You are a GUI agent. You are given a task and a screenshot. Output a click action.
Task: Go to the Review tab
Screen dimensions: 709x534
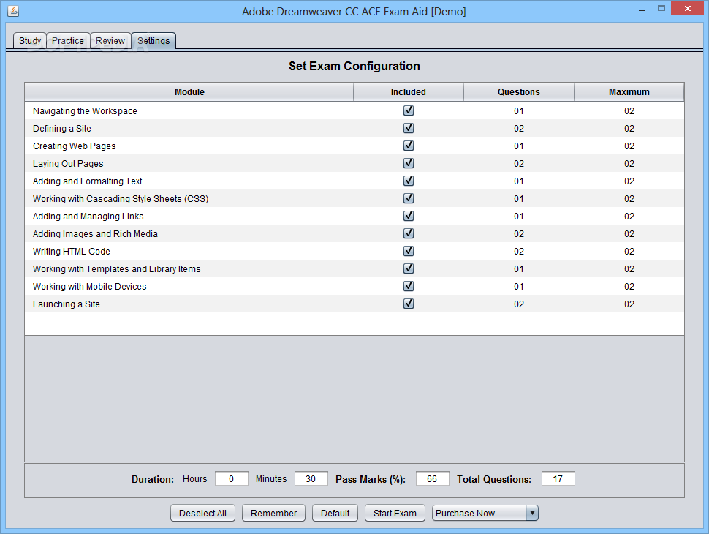pos(110,41)
